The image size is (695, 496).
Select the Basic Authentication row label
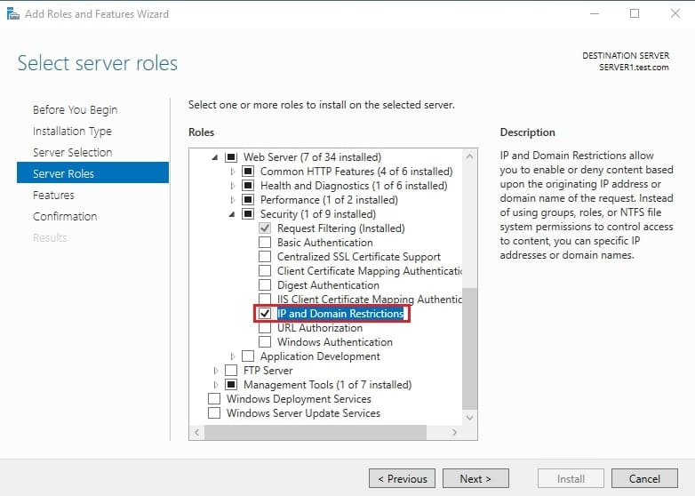point(325,243)
